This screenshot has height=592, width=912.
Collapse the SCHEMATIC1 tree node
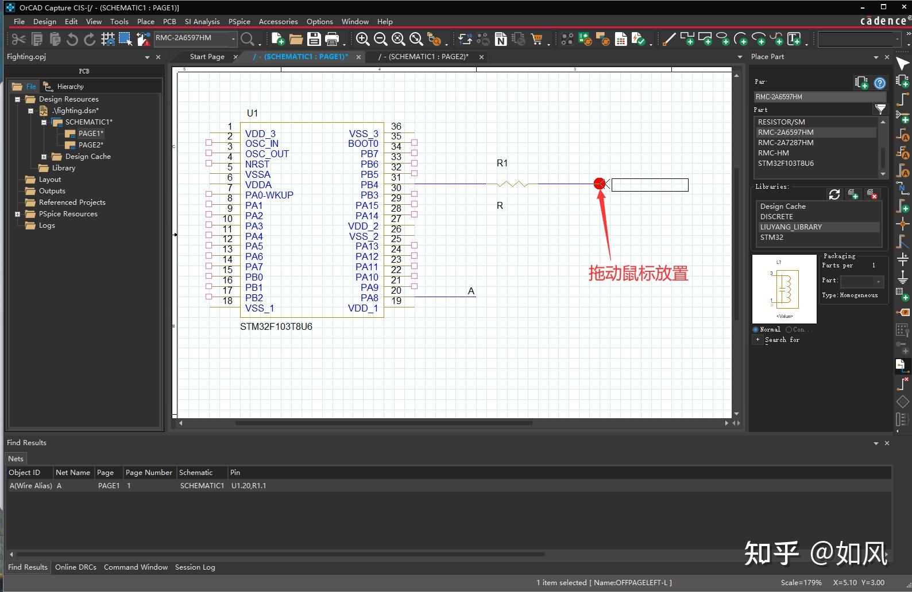click(x=44, y=122)
